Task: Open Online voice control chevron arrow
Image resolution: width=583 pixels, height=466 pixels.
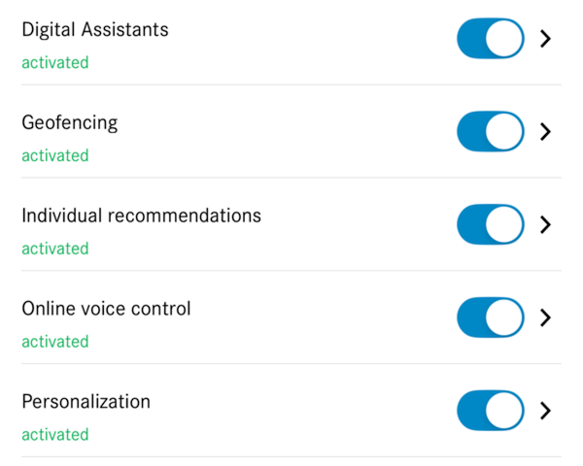Action: click(545, 317)
